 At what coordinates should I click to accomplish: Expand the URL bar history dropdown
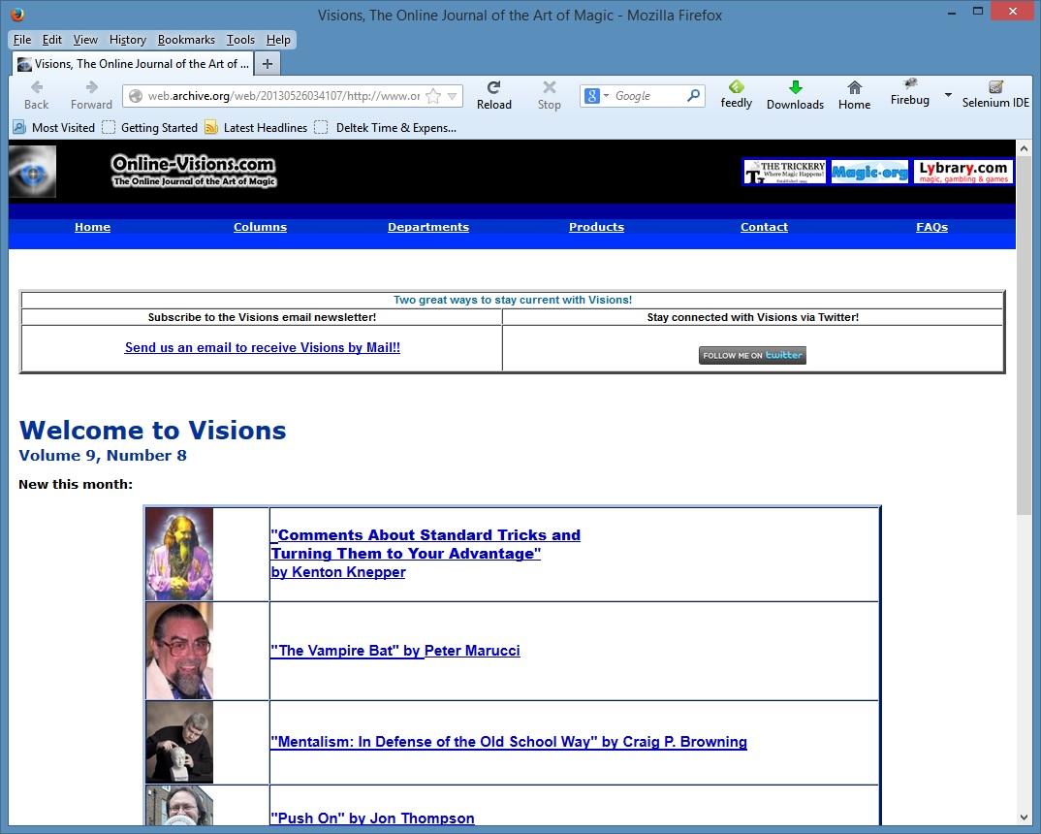(452, 96)
